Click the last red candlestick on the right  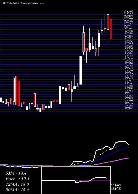tap(111, 29)
